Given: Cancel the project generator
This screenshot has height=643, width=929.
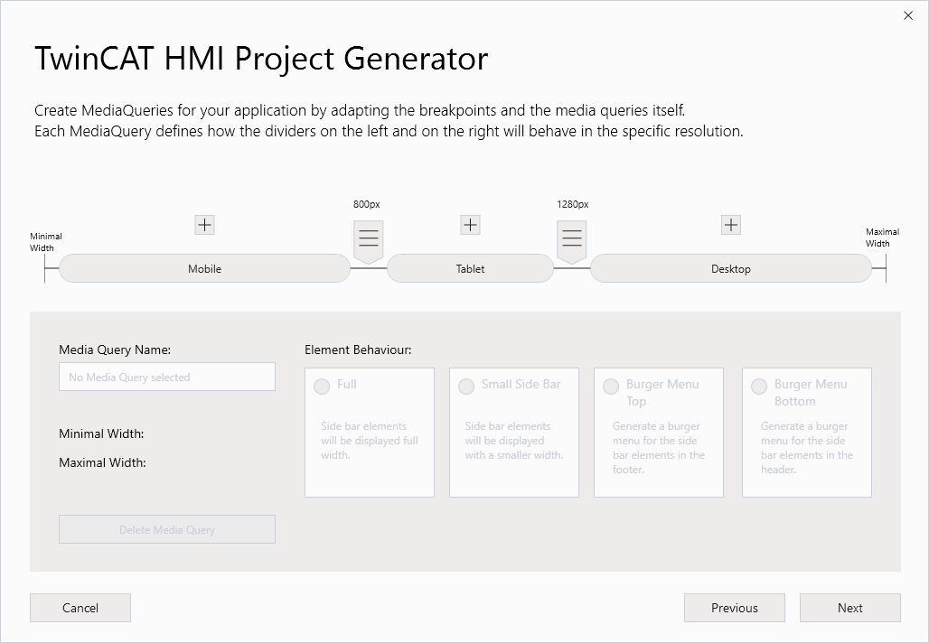Looking at the screenshot, I should coord(80,608).
